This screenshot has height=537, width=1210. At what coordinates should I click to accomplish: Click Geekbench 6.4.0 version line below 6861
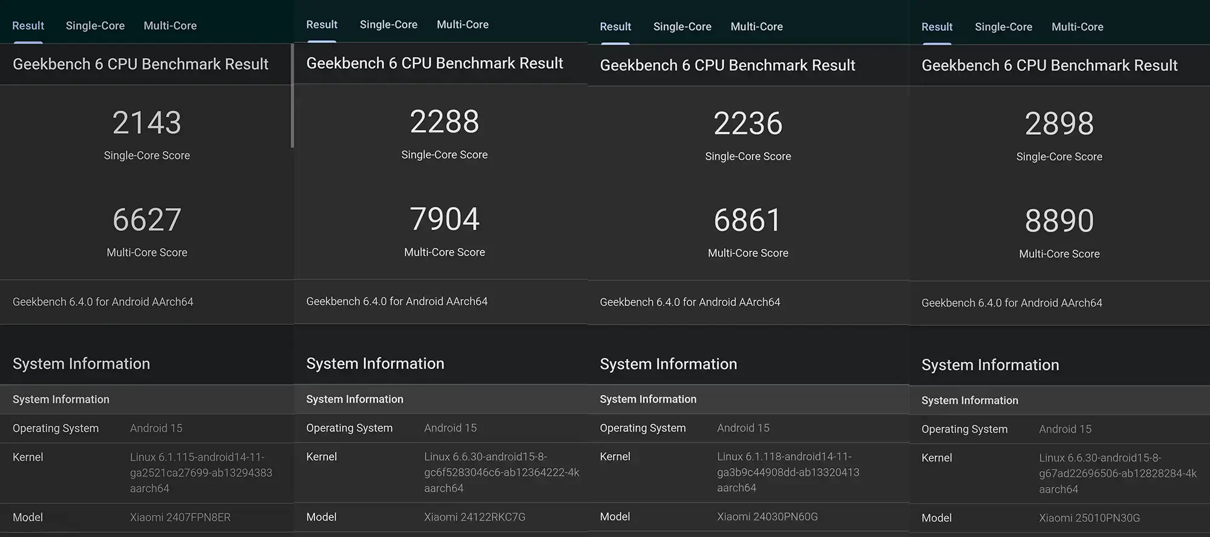coord(690,302)
